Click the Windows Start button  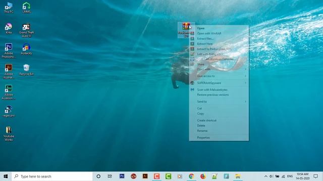tap(6, 176)
